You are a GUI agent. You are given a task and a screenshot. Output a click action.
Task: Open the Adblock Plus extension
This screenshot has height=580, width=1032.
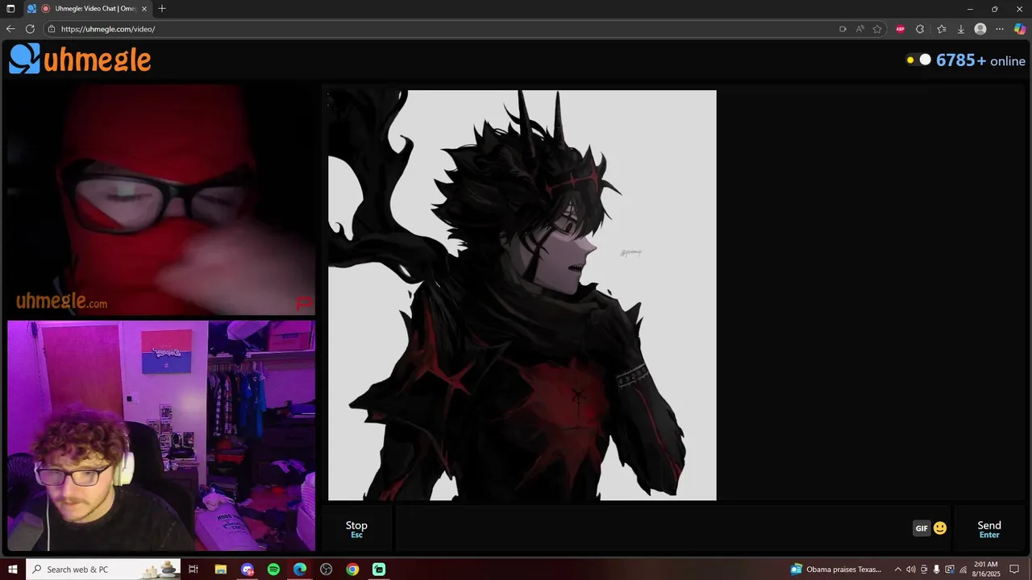coord(901,29)
